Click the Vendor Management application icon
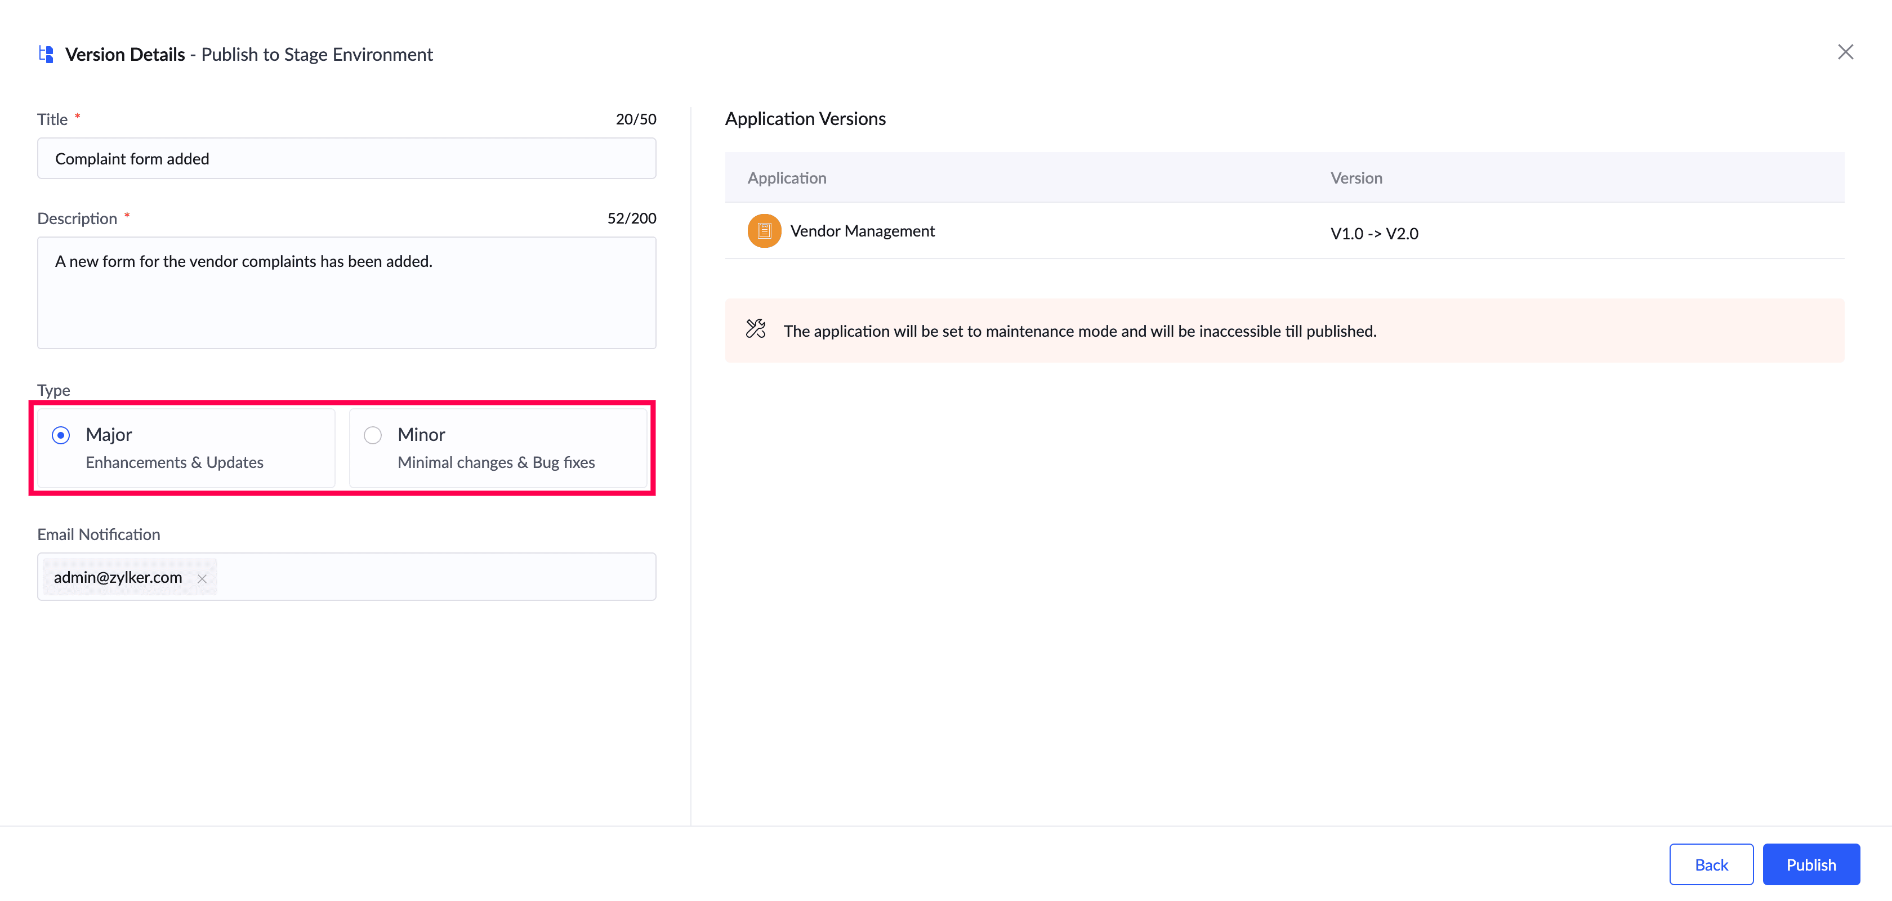Viewport: 1892px width, 901px height. 764,231
